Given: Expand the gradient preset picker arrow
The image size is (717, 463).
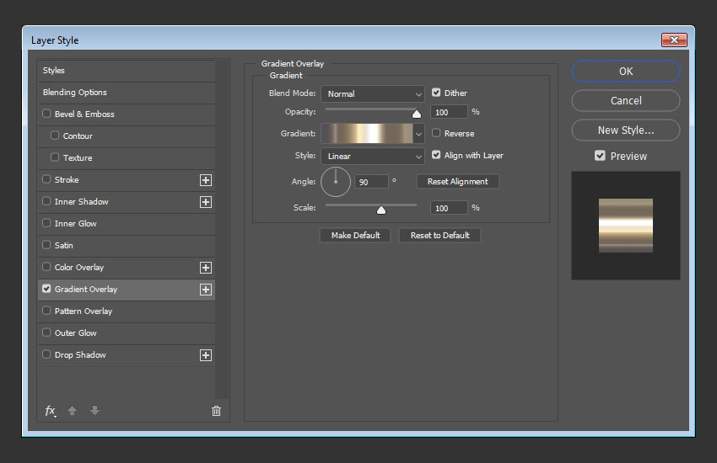Looking at the screenshot, I should pyautogui.click(x=418, y=133).
